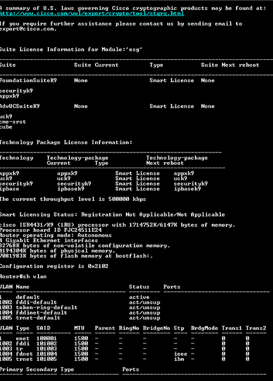Viewport: 273px width, 381px height.
Task: Click the throughput level 500000 kbps line
Action: click(73, 199)
